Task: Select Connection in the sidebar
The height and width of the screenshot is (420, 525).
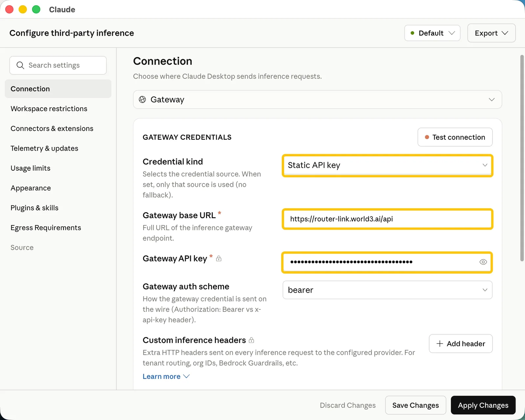Action: pos(58,89)
